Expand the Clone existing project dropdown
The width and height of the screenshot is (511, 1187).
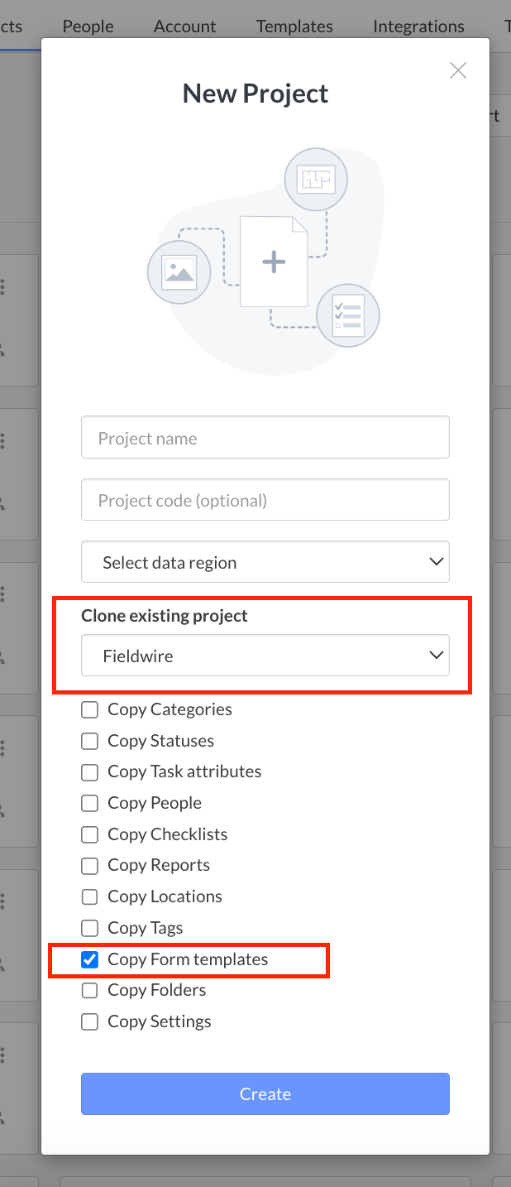[x=265, y=656]
